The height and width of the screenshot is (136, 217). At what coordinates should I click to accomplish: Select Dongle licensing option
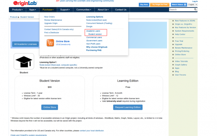[x=89, y=26]
